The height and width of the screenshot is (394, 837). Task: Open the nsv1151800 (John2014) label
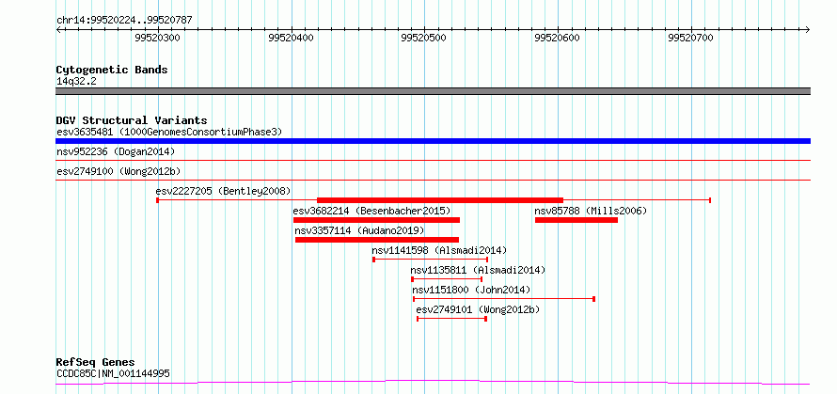tap(471, 290)
